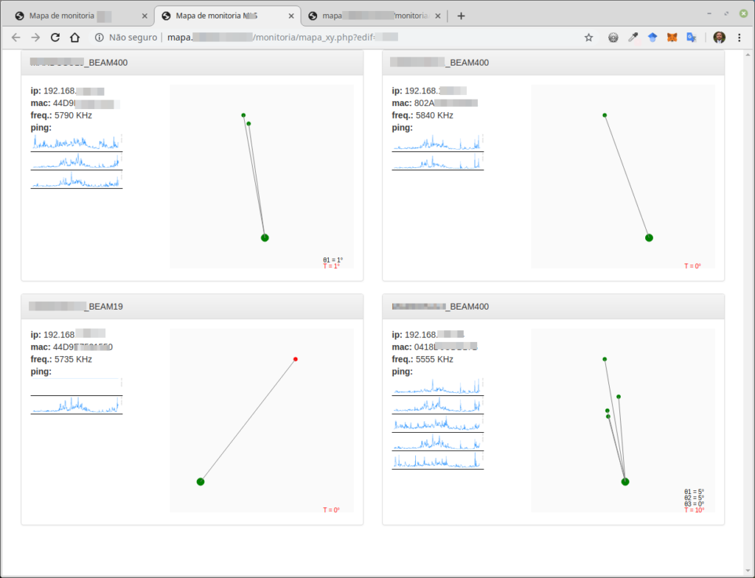Open a new browser tab
Viewport: 755px width, 578px height.
(462, 15)
